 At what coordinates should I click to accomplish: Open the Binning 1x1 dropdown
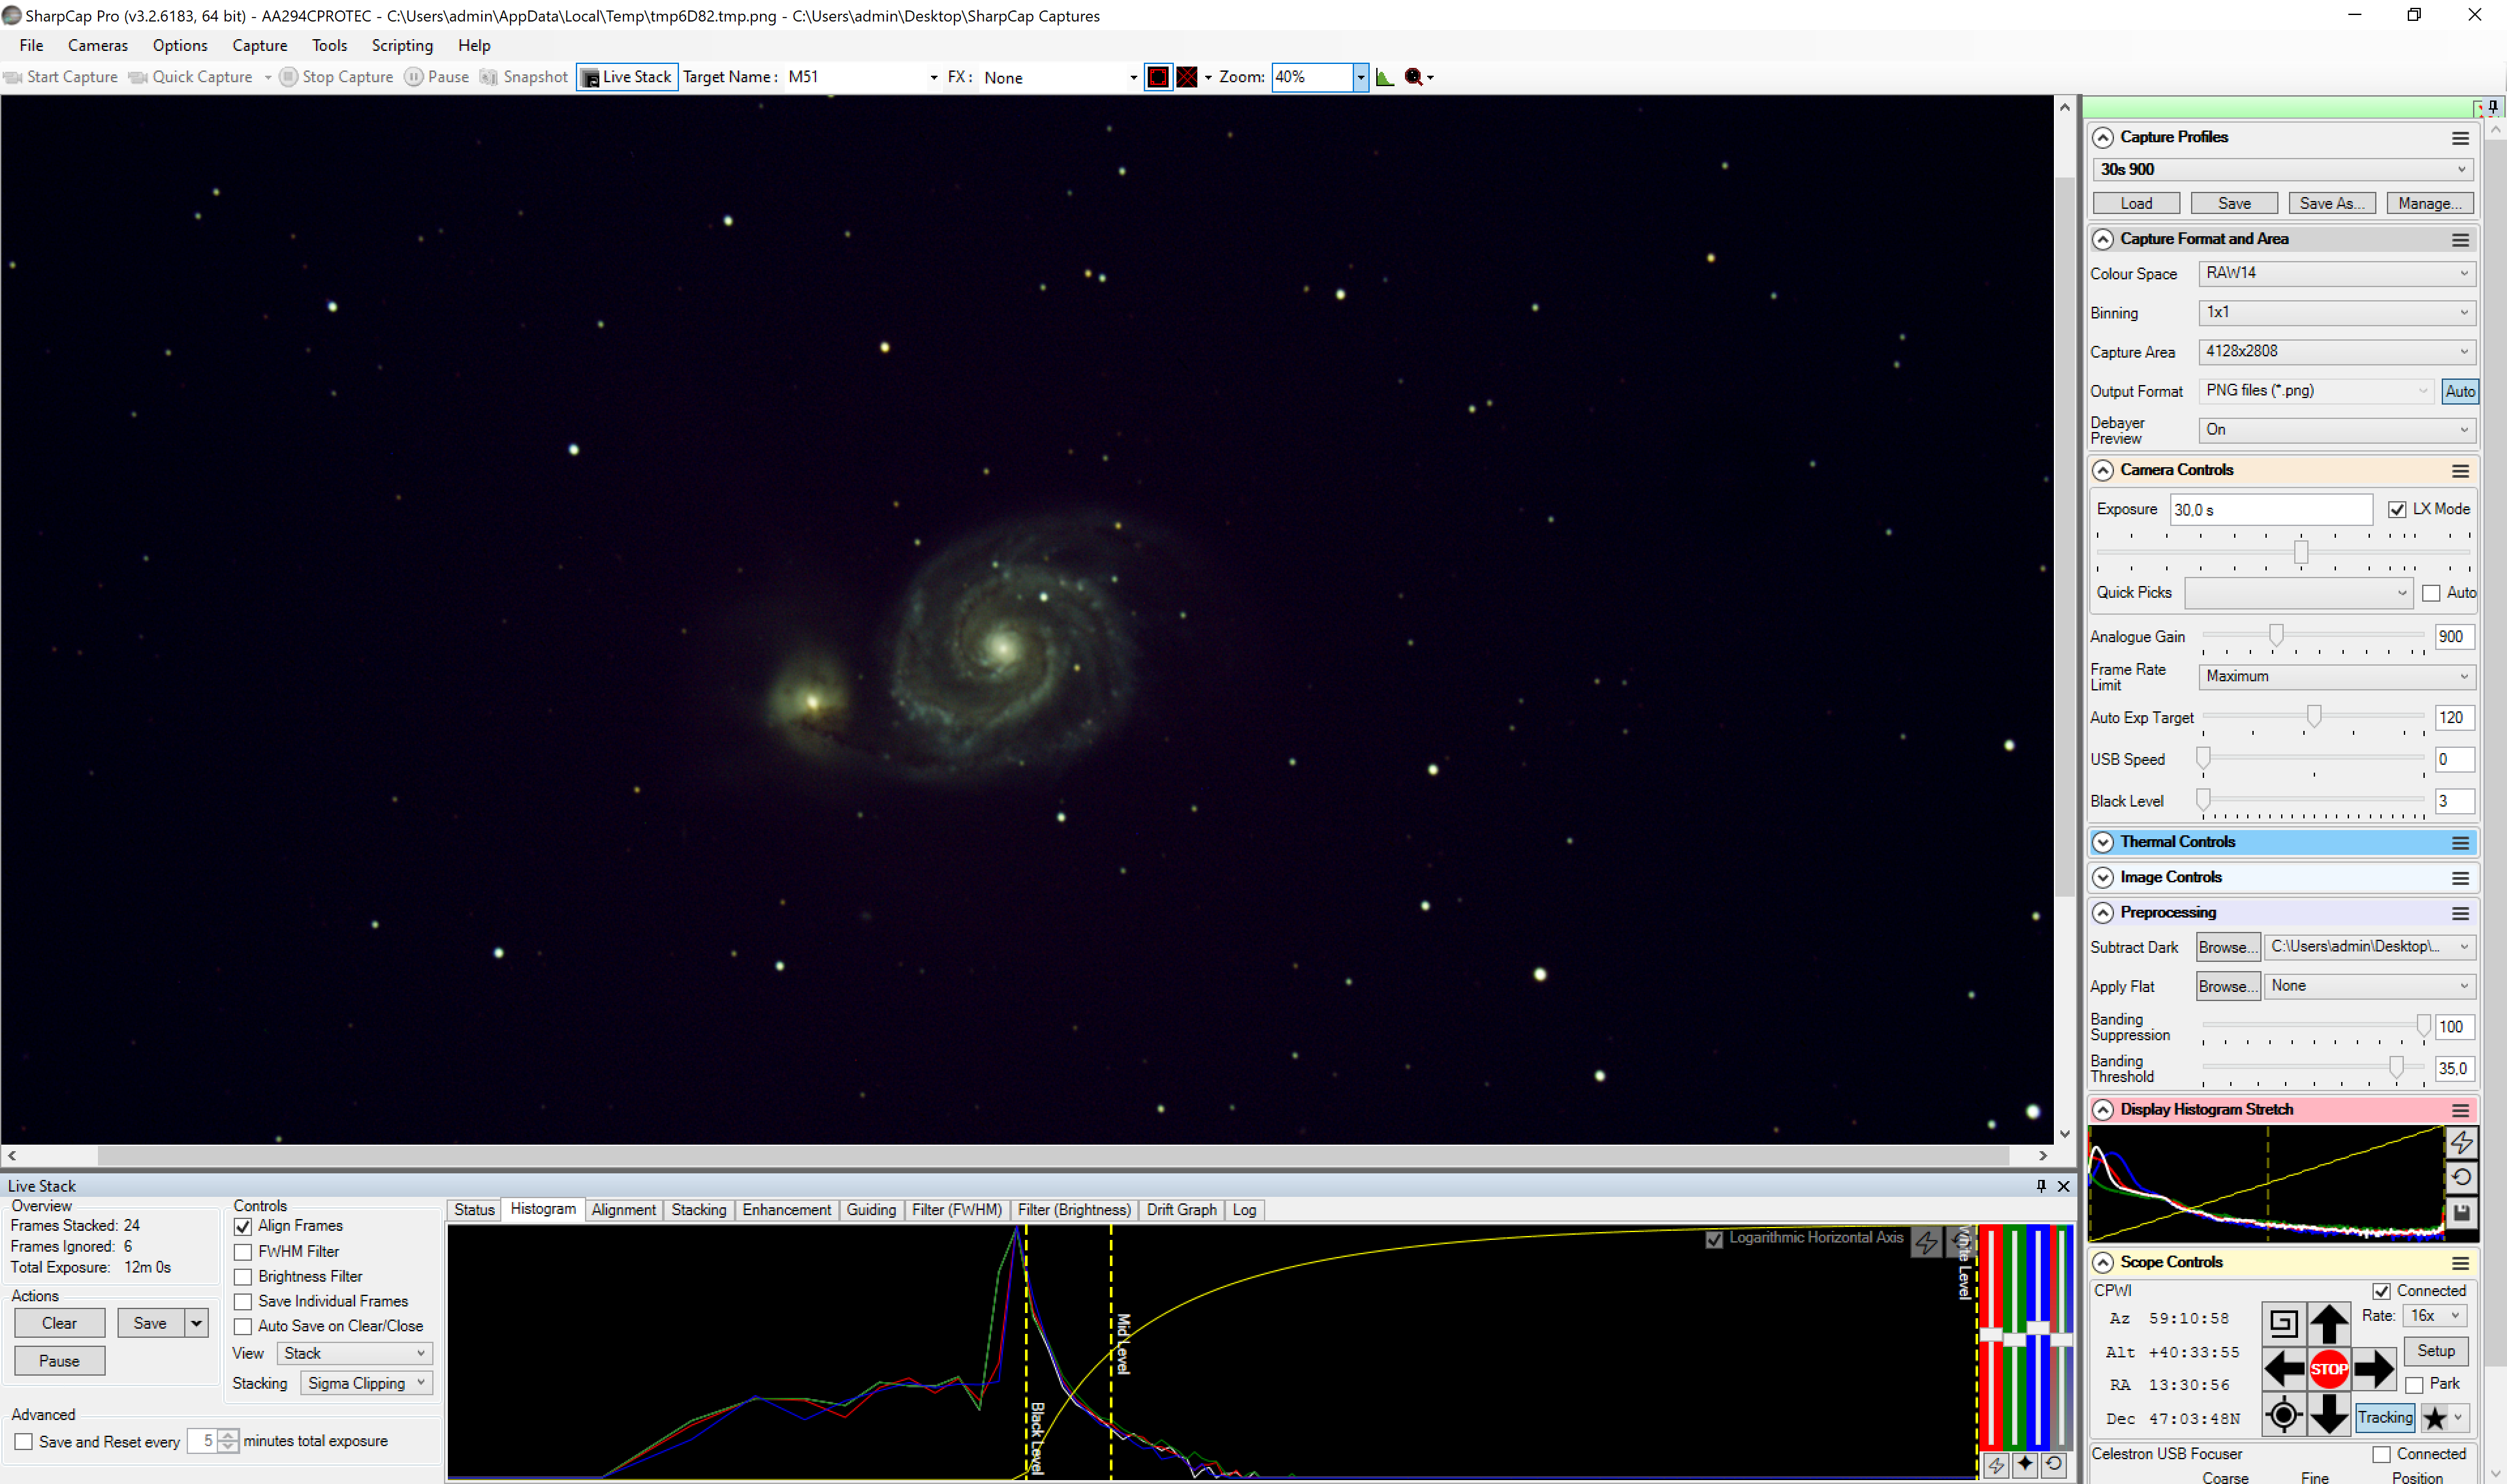click(2336, 312)
